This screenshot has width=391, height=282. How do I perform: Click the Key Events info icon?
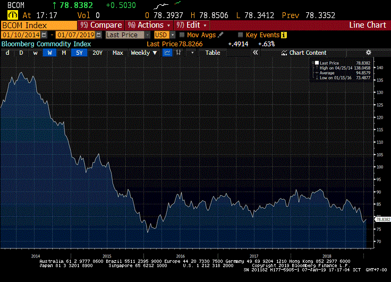284,35
